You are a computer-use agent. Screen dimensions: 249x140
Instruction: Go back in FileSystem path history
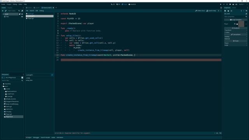coord(2,78)
